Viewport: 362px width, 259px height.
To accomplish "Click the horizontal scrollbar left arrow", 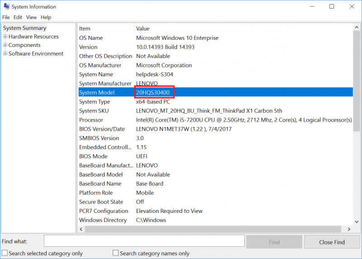I will click(x=81, y=229).
